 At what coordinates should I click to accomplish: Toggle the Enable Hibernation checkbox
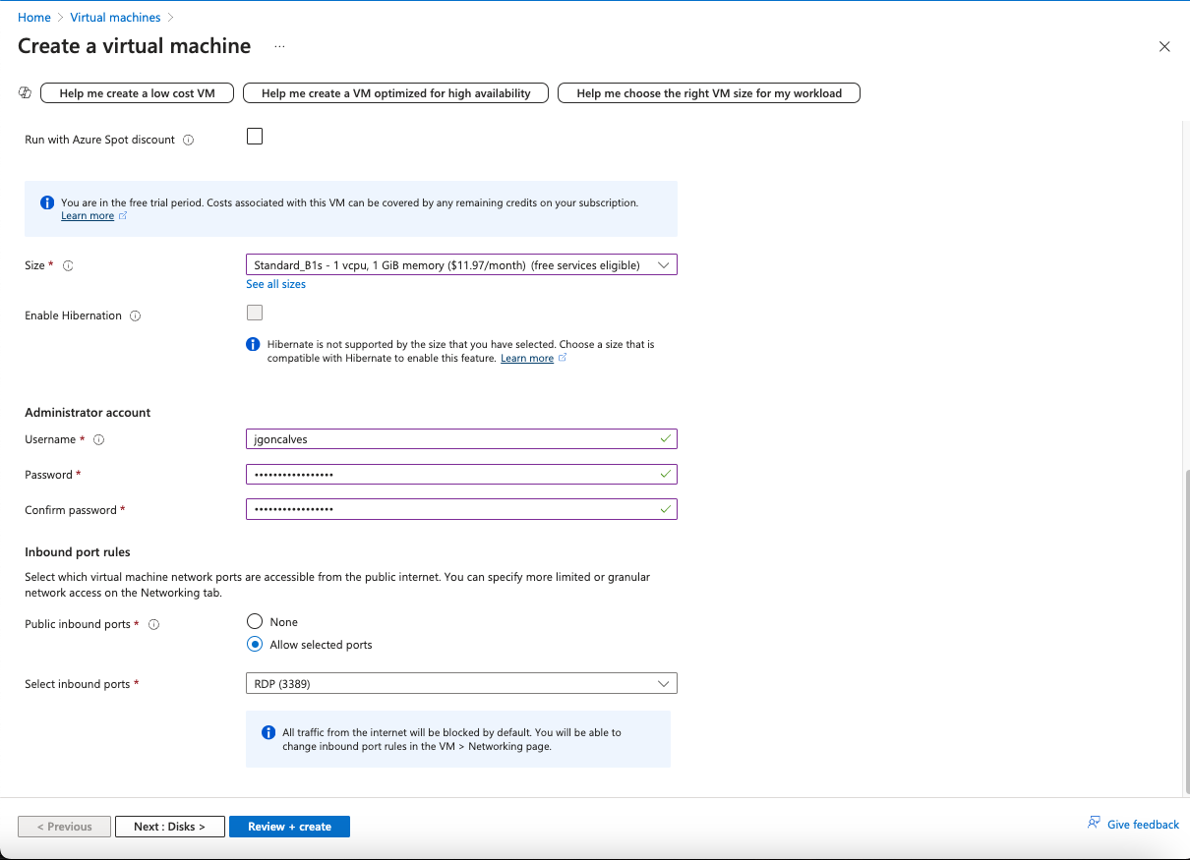(255, 313)
